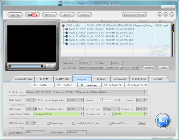Open the Audio Quality dropdown
179x140 pixels.
35,100
